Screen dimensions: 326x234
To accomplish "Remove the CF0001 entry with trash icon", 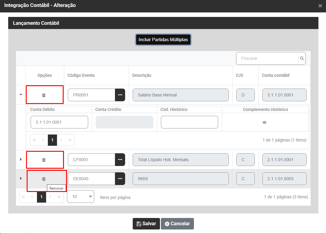I will pyautogui.click(x=44, y=160).
